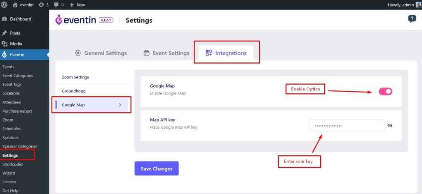Open Purchase Report submenu
This screenshot has width=422, height=194.
[17, 111]
